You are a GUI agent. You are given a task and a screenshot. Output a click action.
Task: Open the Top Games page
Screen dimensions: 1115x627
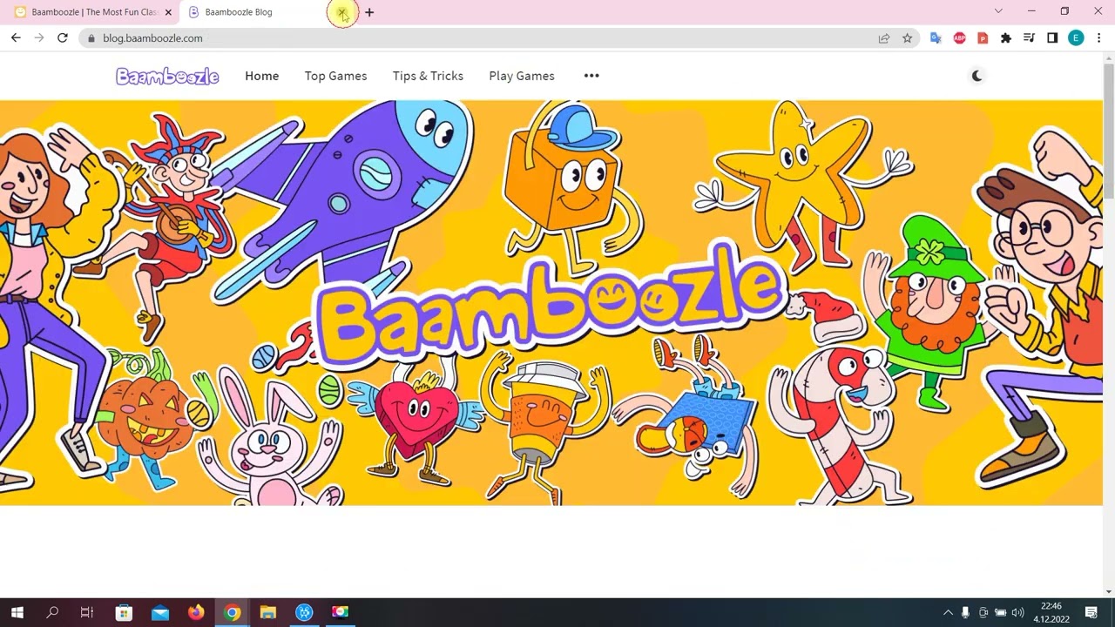(335, 76)
